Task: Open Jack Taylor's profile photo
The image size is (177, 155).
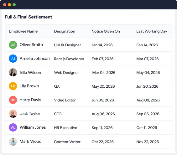Action: tap(13, 114)
